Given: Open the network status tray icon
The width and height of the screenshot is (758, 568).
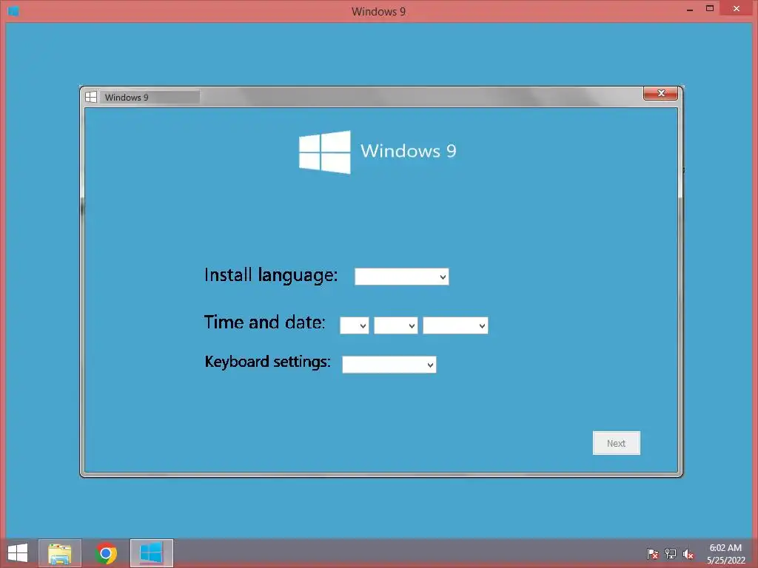Looking at the screenshot, I should pos(671,553).
